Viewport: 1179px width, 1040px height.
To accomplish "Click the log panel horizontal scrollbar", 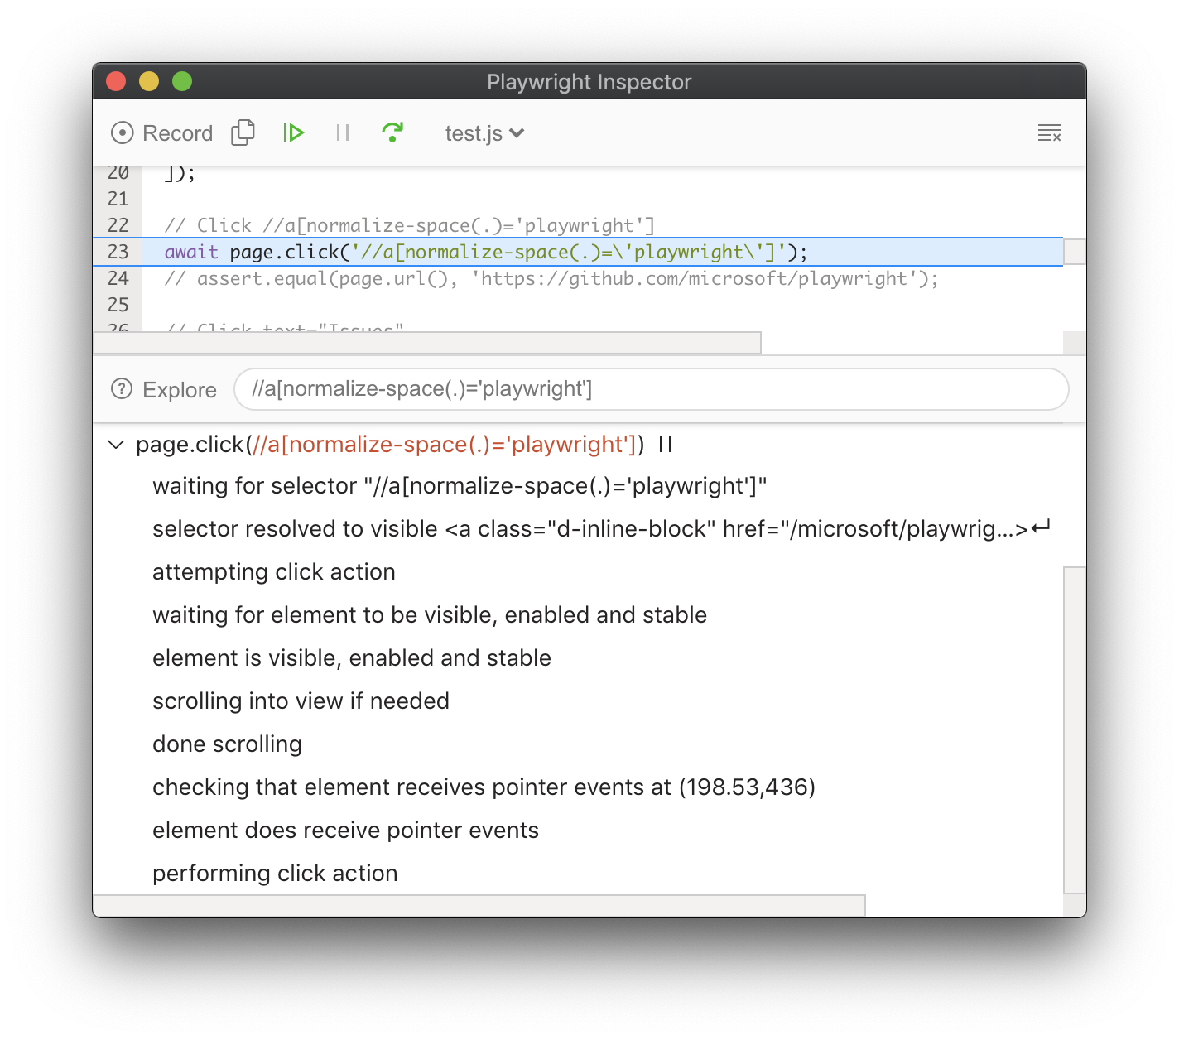I will coord(479,906).
